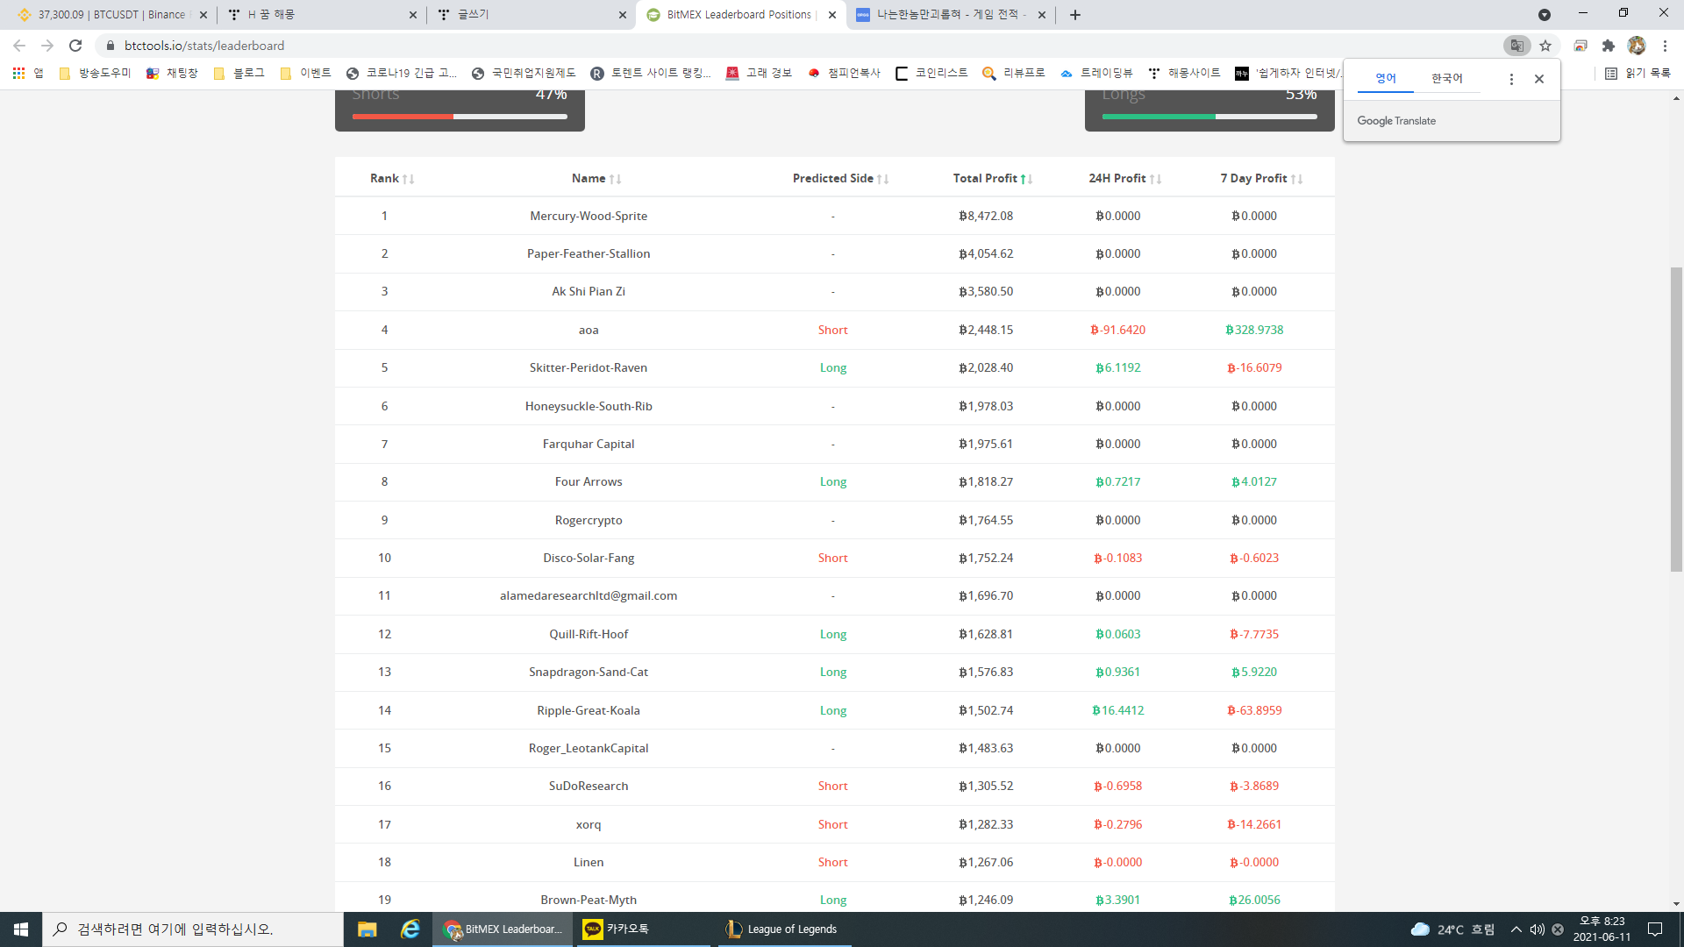Click Disco-Solar-Fang's Short prediction

(833, 558)
